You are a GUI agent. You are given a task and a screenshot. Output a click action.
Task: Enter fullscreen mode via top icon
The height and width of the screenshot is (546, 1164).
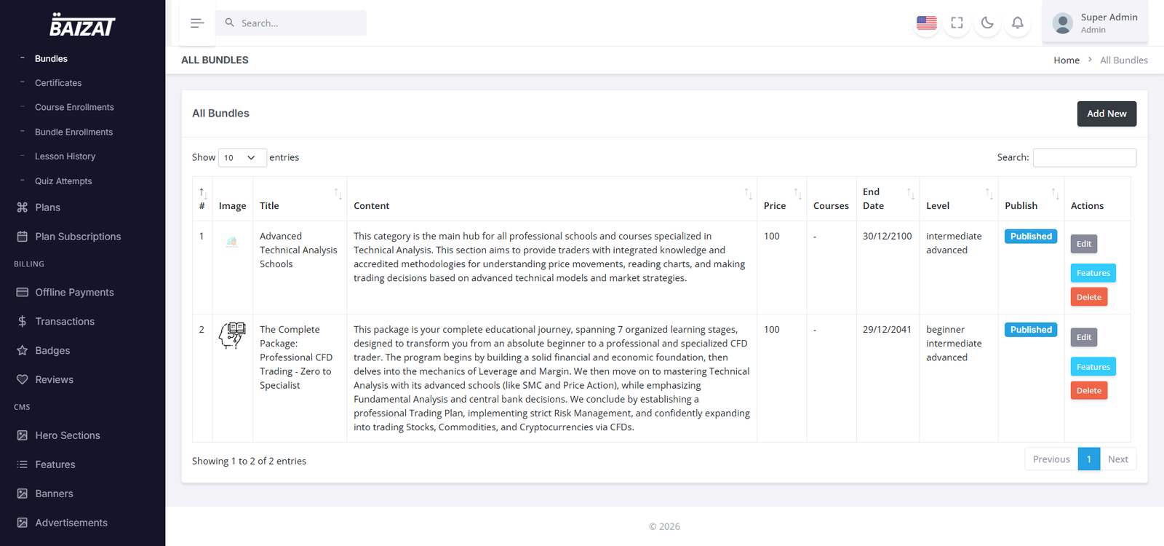click(957, 23)
